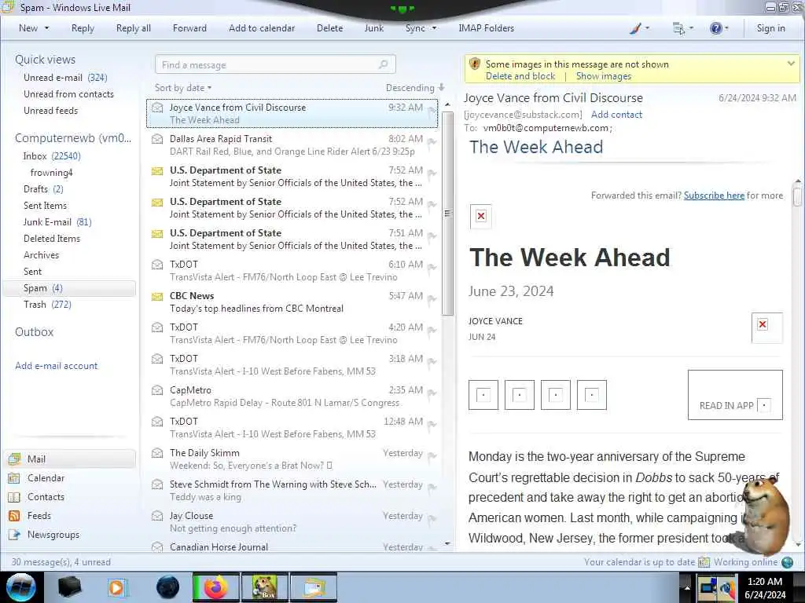
Task: Click the Feeds RSS icon
Action: click(14, 516)
